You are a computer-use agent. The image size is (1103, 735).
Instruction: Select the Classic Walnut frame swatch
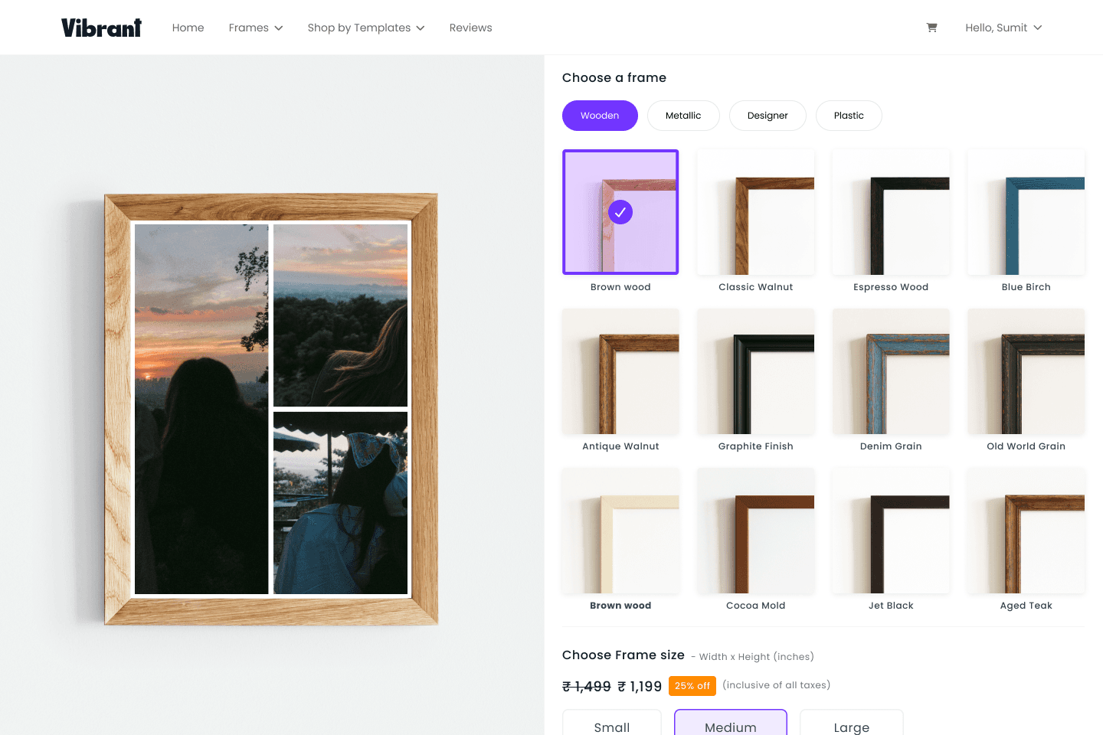pyautogui.click(x=755, y=213)
